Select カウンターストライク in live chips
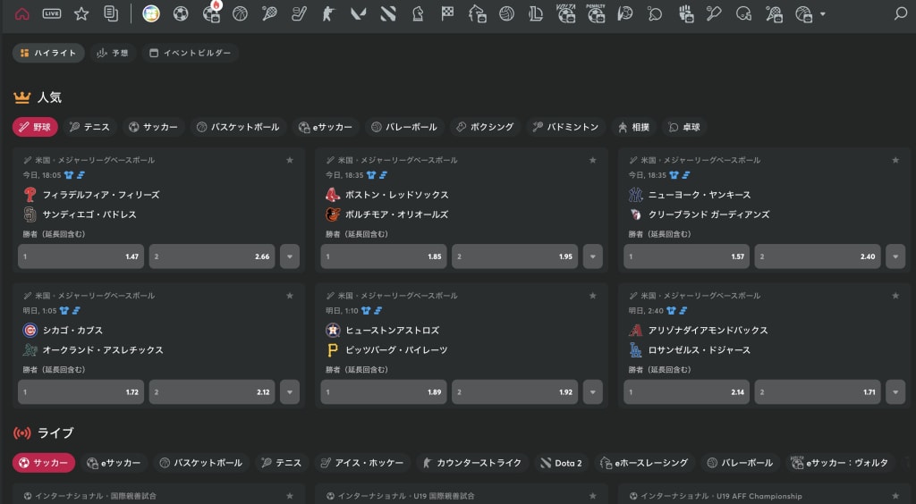Screen dimensions: 916x504 (472, 463)
